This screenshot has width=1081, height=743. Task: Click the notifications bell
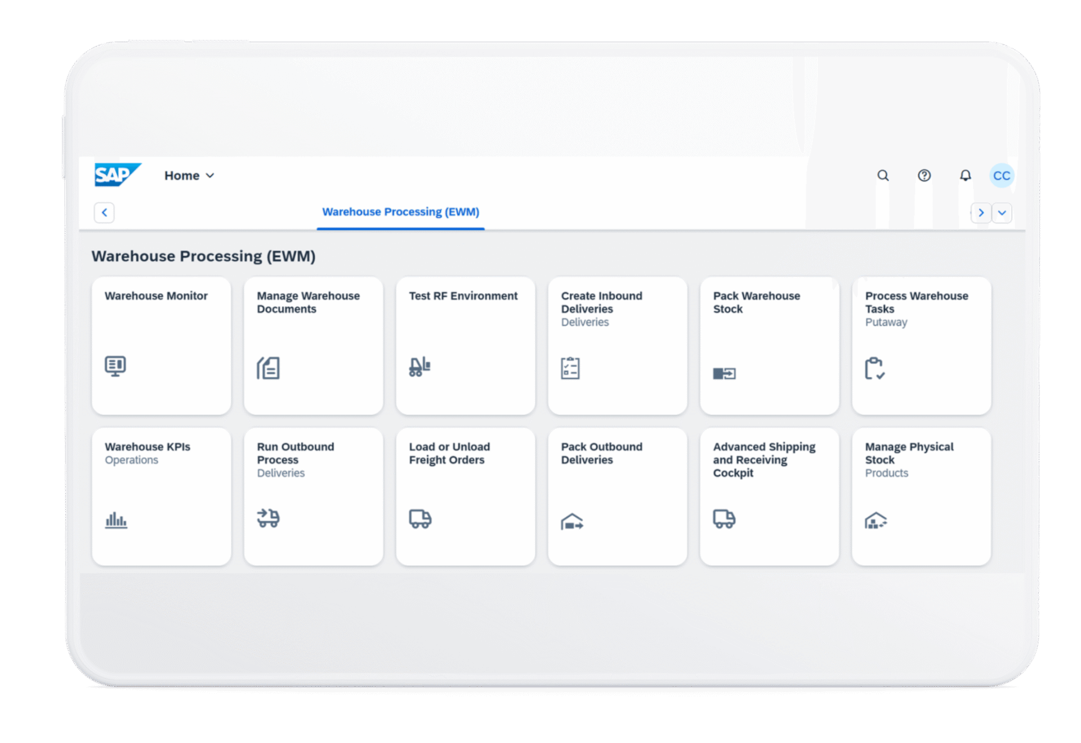tap(965, 175)
